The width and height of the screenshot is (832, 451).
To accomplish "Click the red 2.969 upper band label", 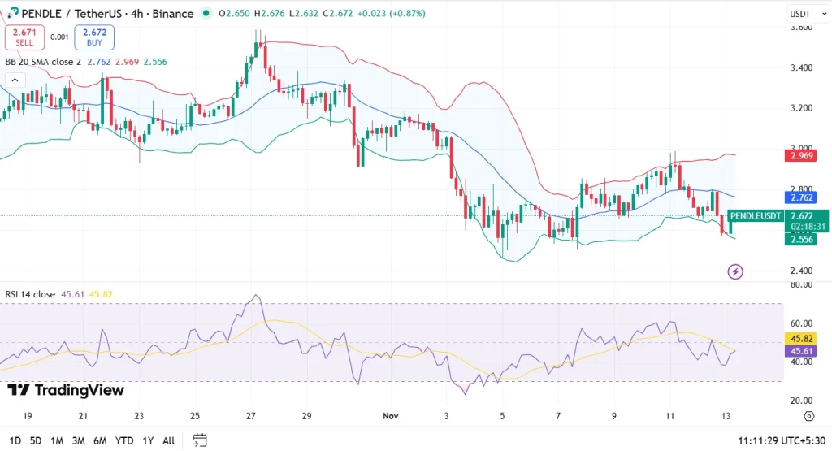I will point(801,154).
